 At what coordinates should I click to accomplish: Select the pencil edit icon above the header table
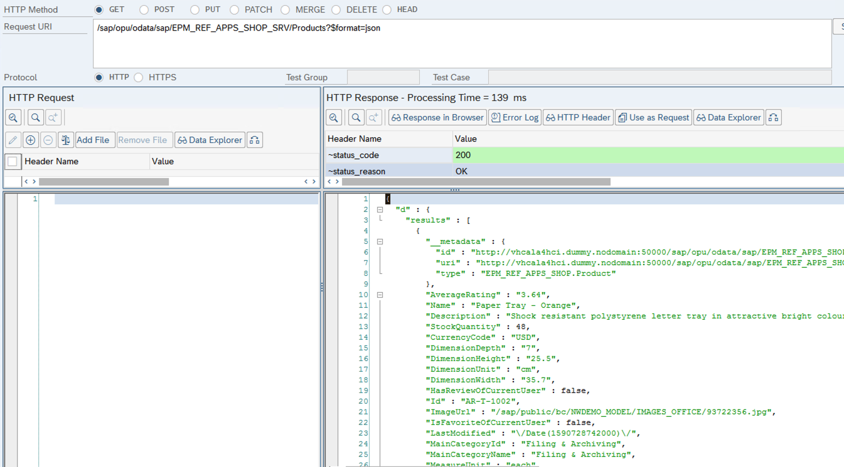13,139
